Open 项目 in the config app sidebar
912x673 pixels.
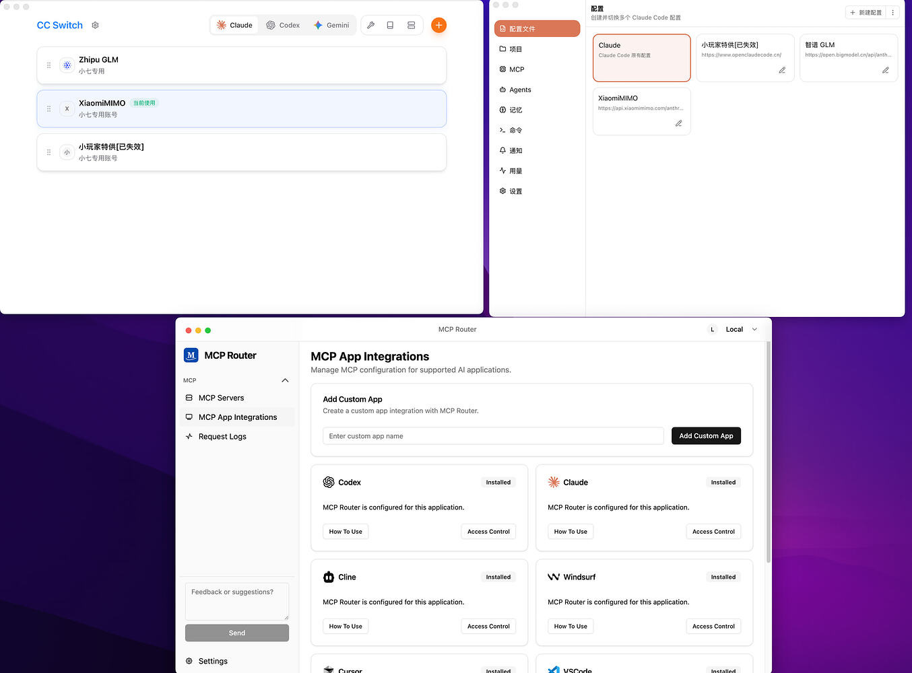pyautogui.click(x=537, y=49)
